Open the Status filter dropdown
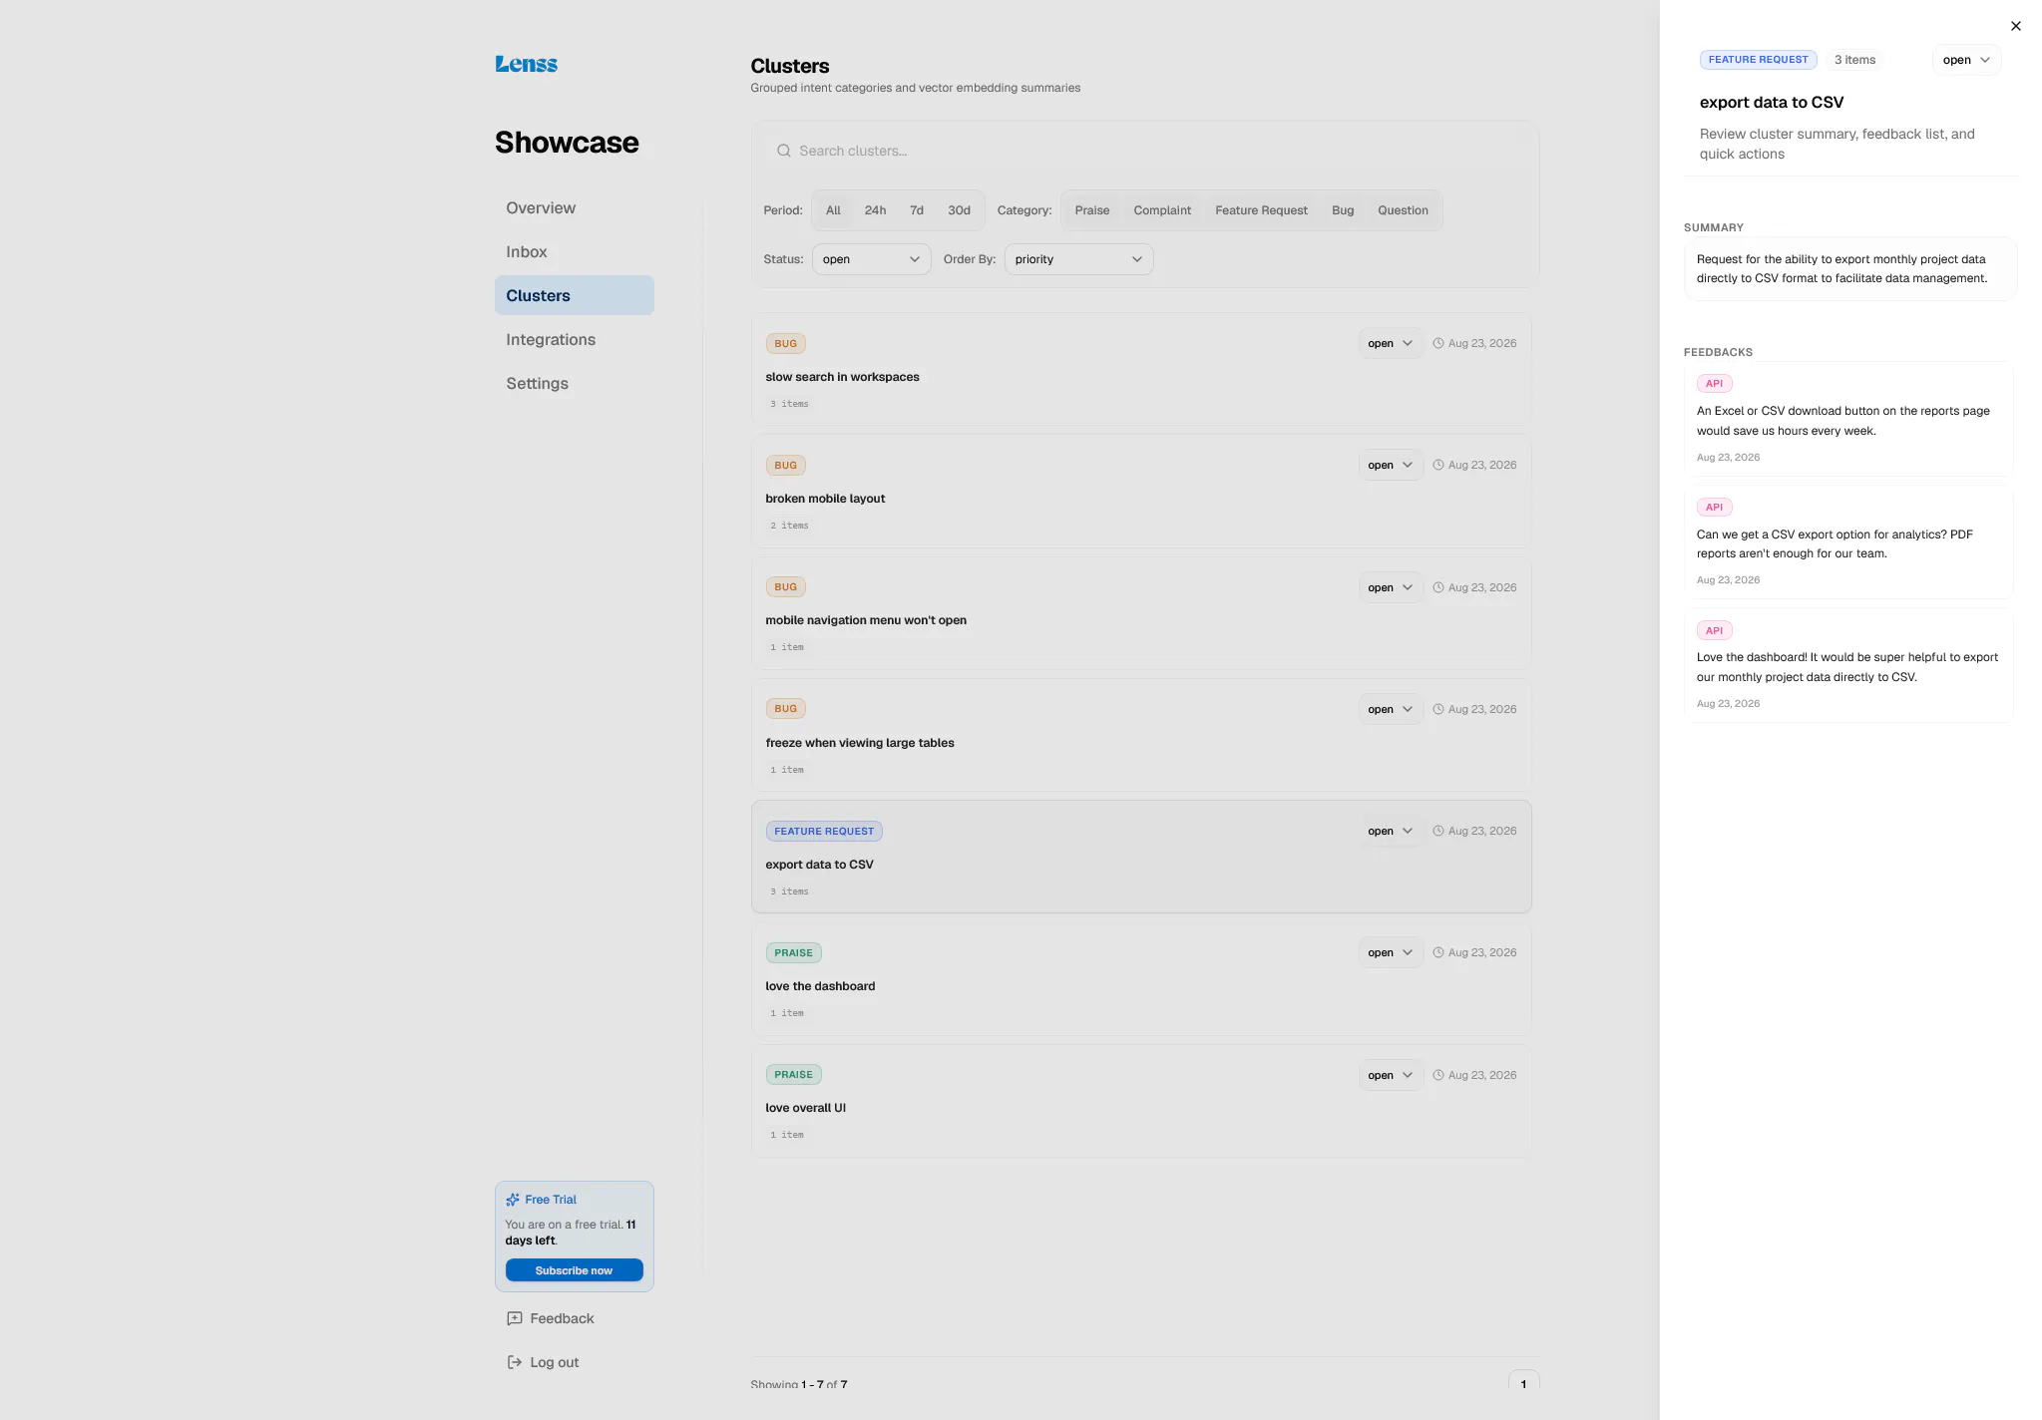Viewport: 2042px width, 1420px height. [x=871, y=259]
